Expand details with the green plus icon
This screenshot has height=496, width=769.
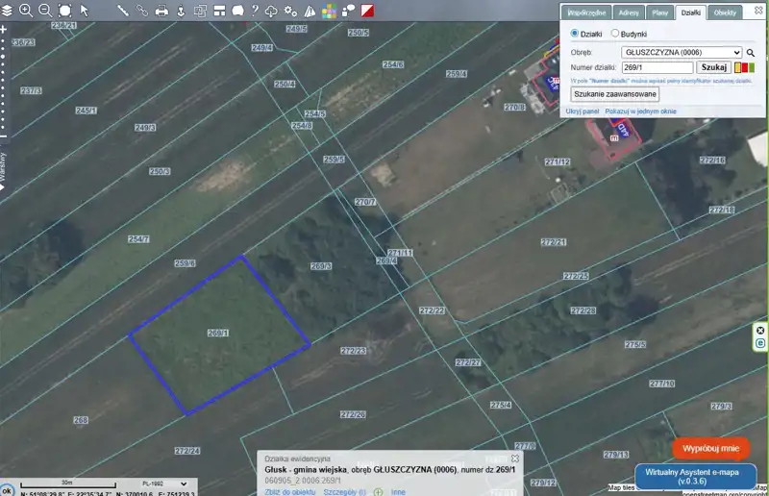point(377,491)
